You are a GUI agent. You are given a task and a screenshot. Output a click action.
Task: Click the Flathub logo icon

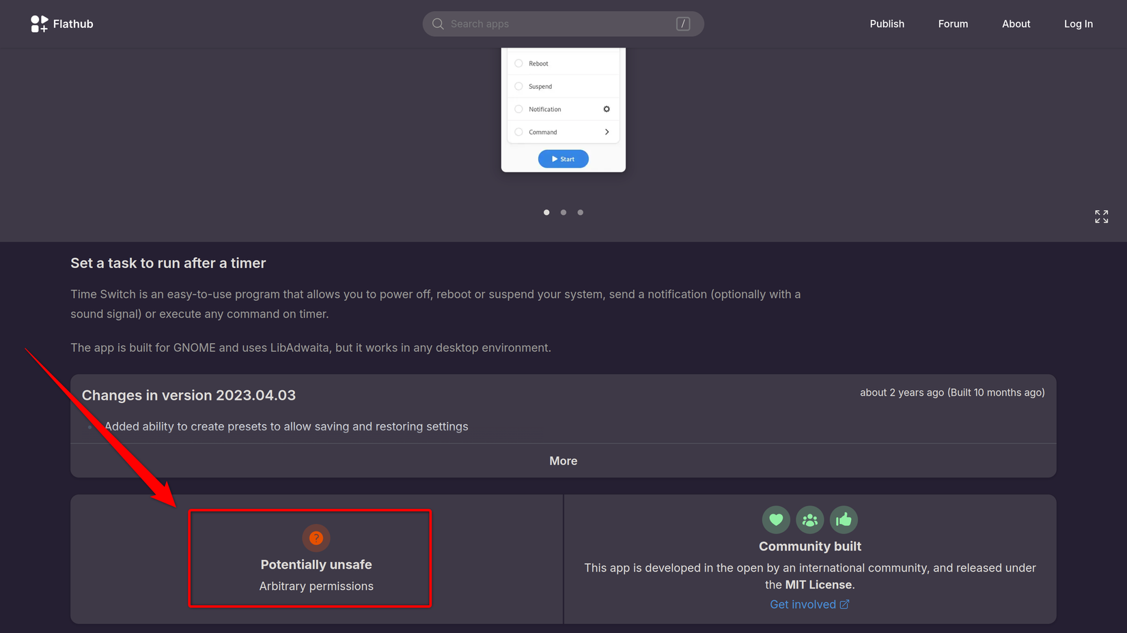coord(39,23)
